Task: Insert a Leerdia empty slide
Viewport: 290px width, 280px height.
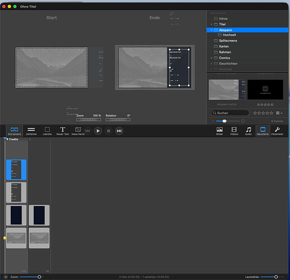Action: pyautogui.click(x=47, y=131)
